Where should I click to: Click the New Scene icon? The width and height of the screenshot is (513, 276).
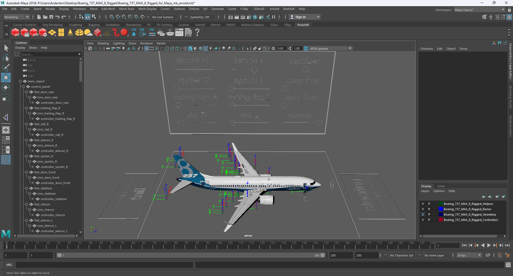tap(39, 17)
